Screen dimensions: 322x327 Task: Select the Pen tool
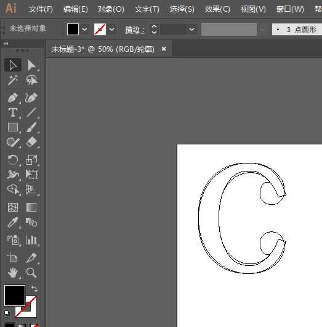click(13, 97)
